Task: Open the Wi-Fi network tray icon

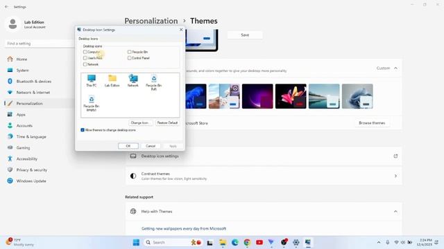Action: coord(396,242)
